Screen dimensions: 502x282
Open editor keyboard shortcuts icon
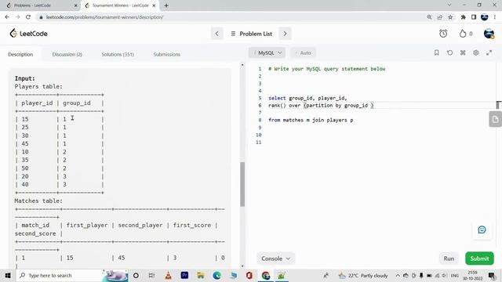pyautogui.click(x=463, y=52)
